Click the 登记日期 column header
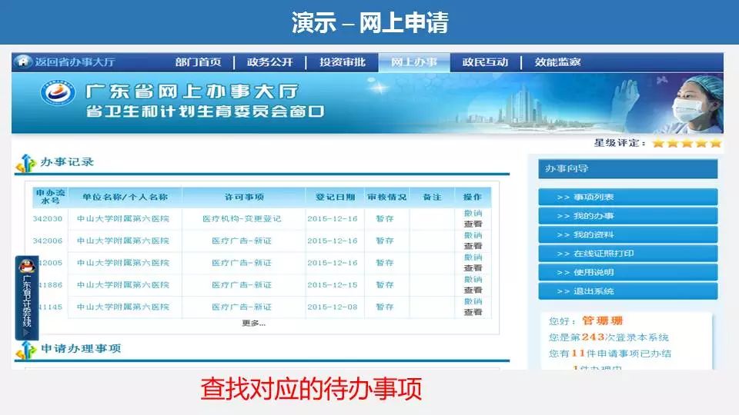739x415 pixels. click(x=335, y=198)
